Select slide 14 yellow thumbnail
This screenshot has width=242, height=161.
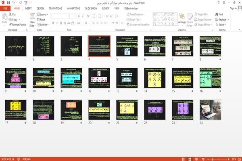[x=154, y=78]
